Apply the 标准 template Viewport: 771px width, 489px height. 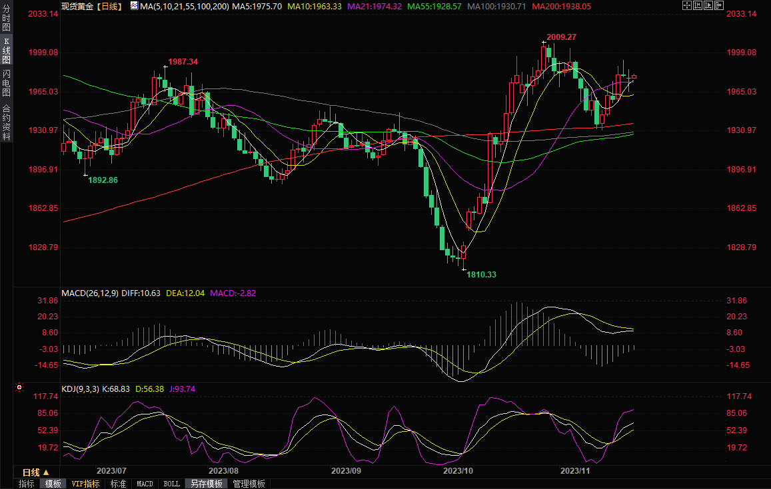[x=118, y=484]
